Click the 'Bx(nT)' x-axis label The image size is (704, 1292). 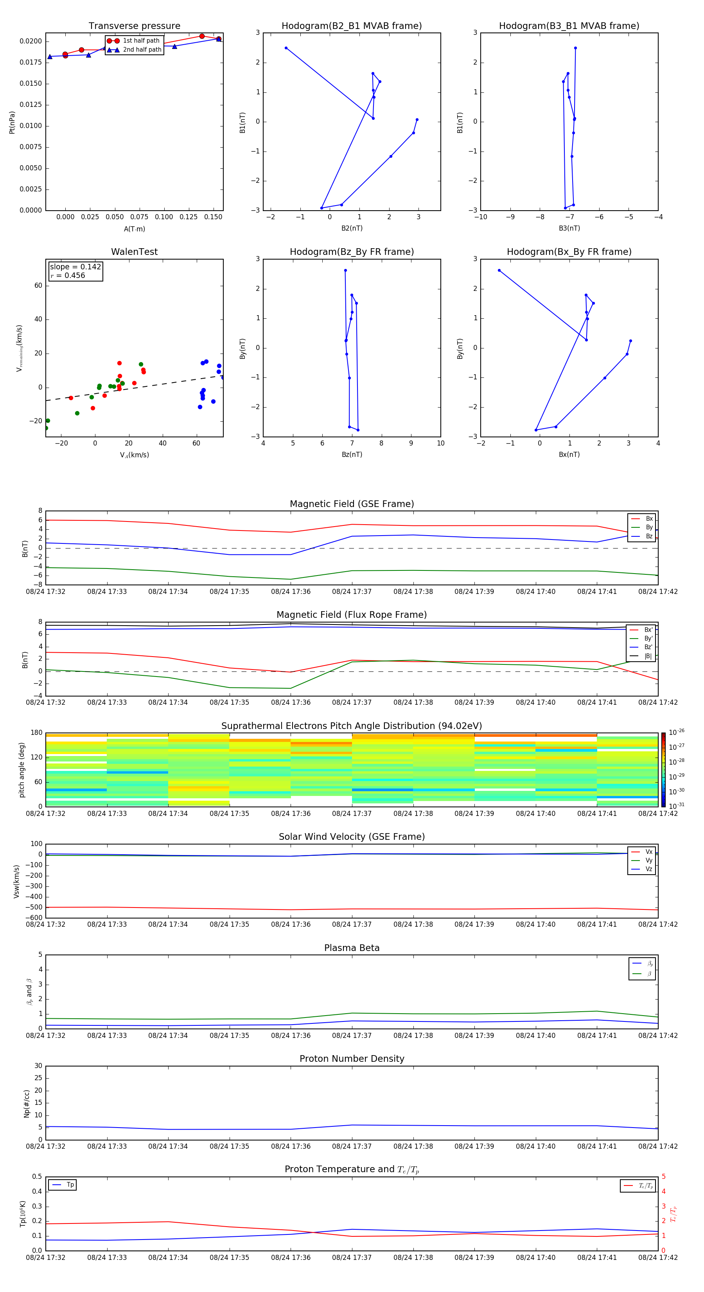click(569, 455)
